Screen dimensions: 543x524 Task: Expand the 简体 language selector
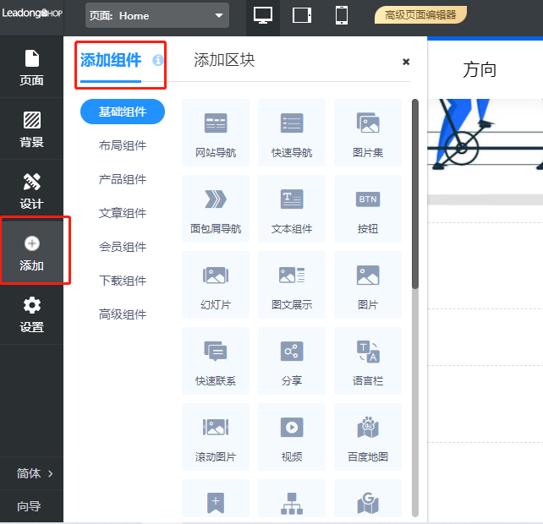(x=34, y=473)
